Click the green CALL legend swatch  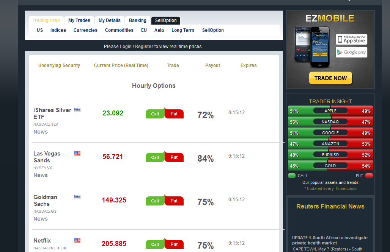click(291, 176)
